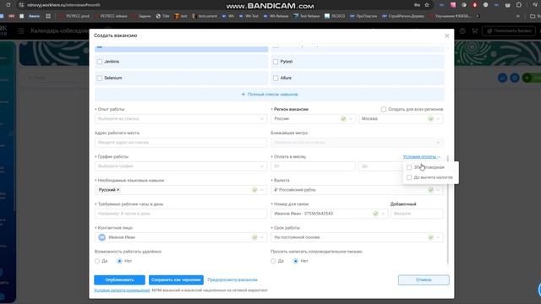Click the browser extensions puzzle icon
This screenshot has height=304, width=541.
[519, 5]
